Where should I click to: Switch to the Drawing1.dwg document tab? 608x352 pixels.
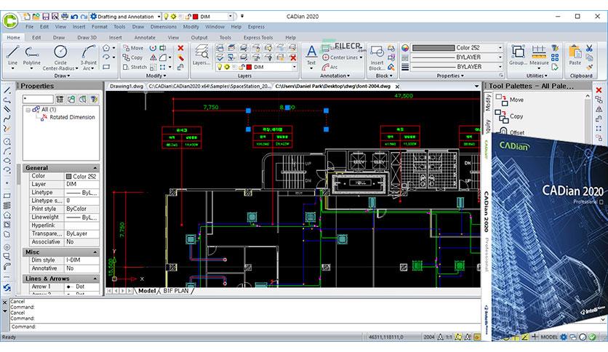126,86
